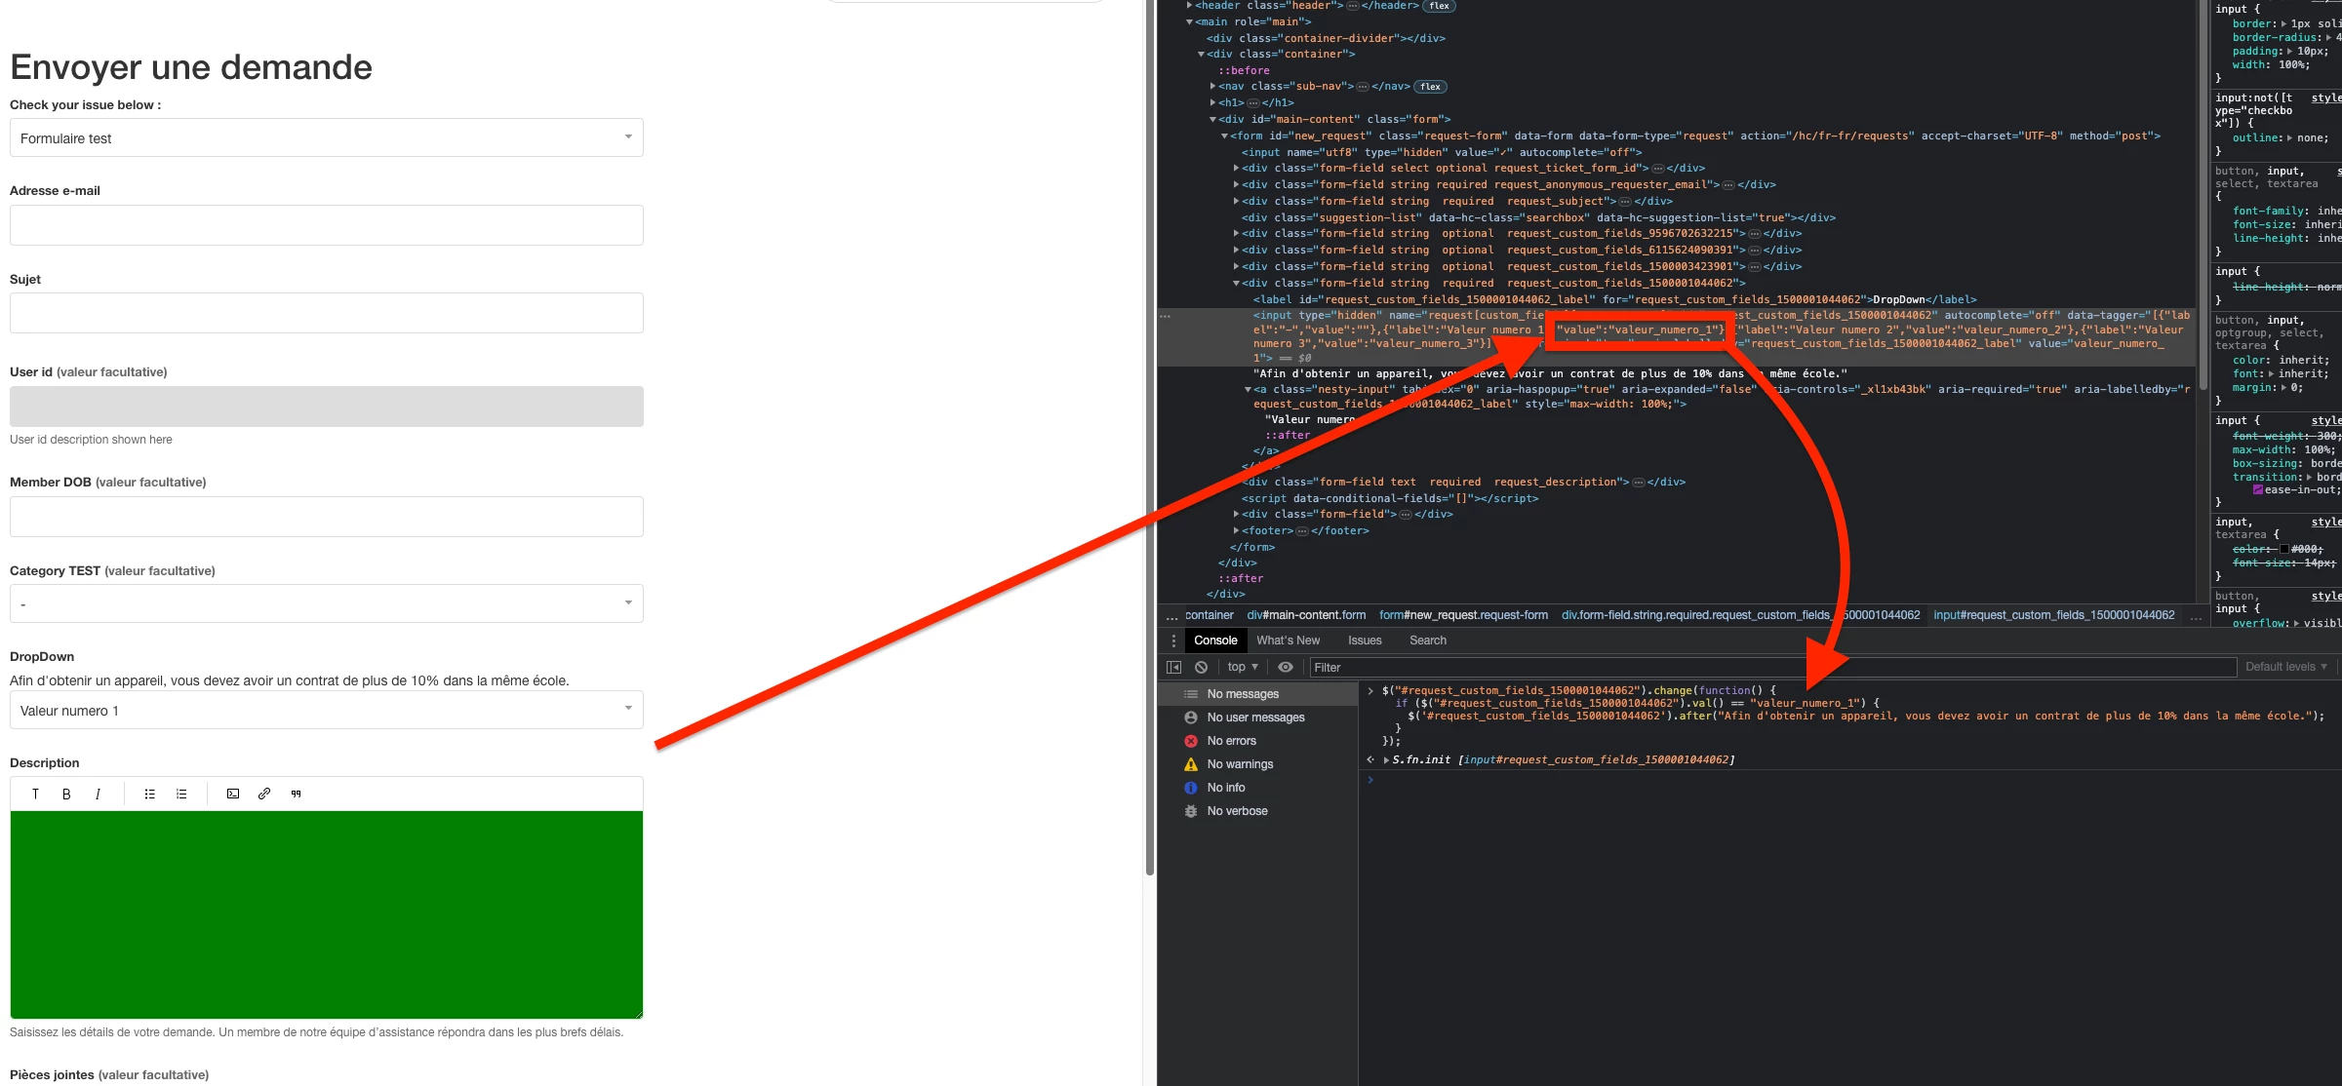Screen dimensions: 2342x1086
Task: Click the Italic formatting icon
Action: [98, 794]
